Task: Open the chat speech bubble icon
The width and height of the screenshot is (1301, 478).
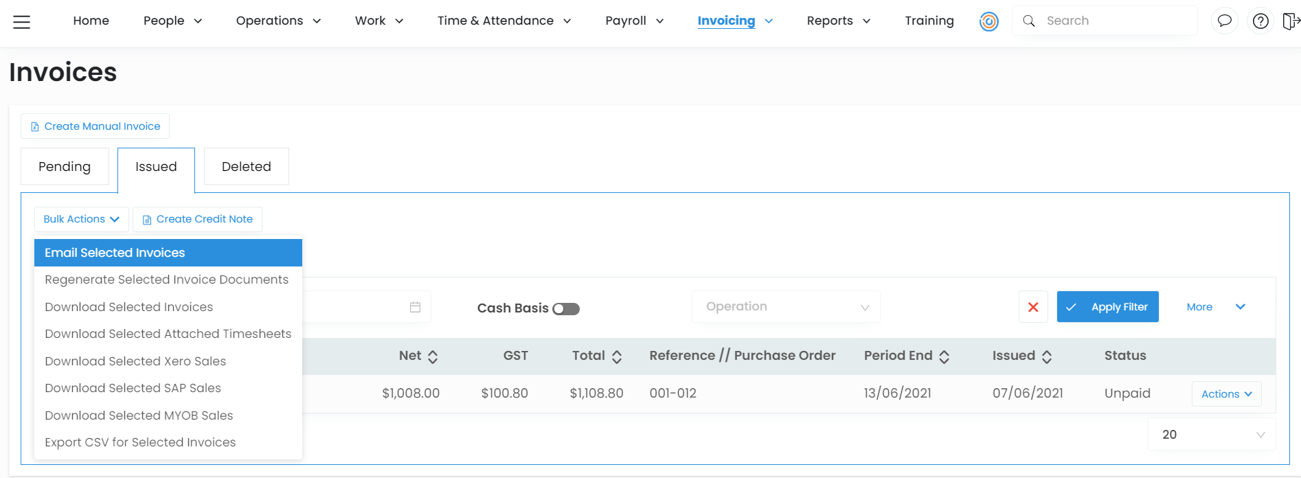Action: pos(1224,21)
